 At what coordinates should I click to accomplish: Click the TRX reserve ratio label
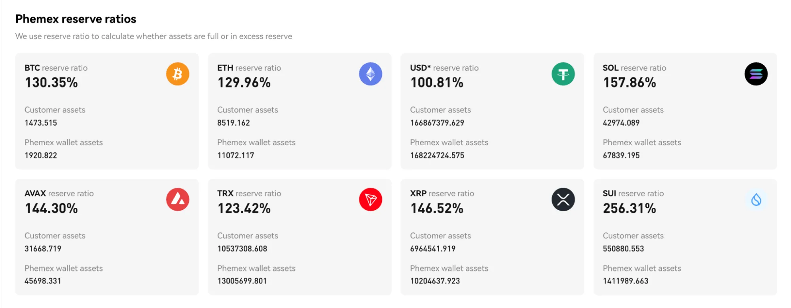[x=249, y=193]
